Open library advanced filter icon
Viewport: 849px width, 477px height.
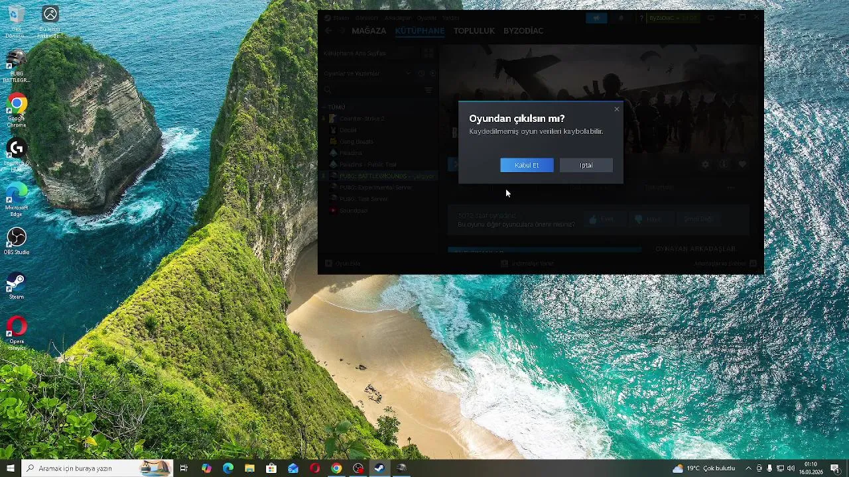click(429, 90)
